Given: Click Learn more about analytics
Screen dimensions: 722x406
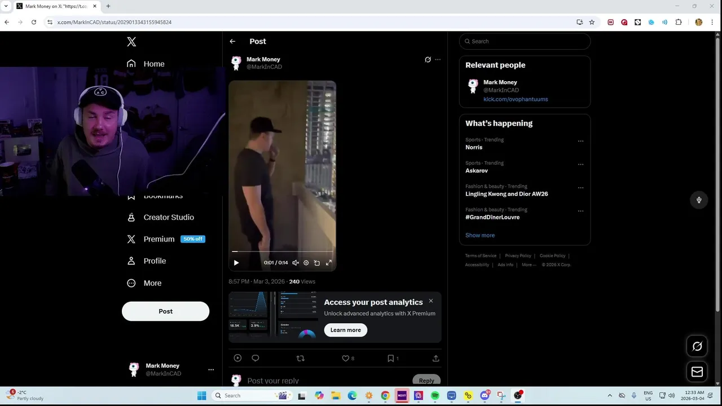Looking at the screenshot, I should point(346,330).
